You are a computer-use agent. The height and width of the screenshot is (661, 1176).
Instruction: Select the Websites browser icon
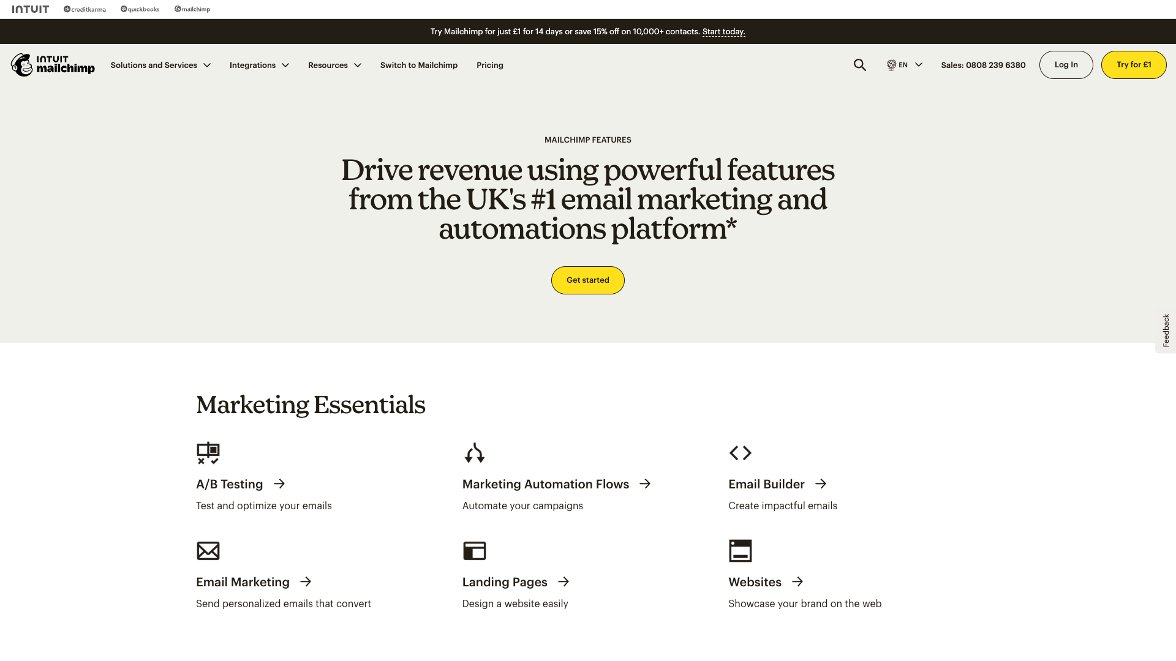click(x=740, y=550)
